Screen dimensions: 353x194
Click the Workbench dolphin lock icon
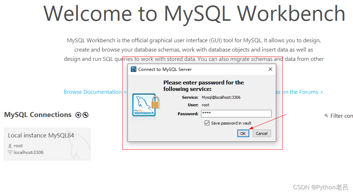(x=146, y=105)
